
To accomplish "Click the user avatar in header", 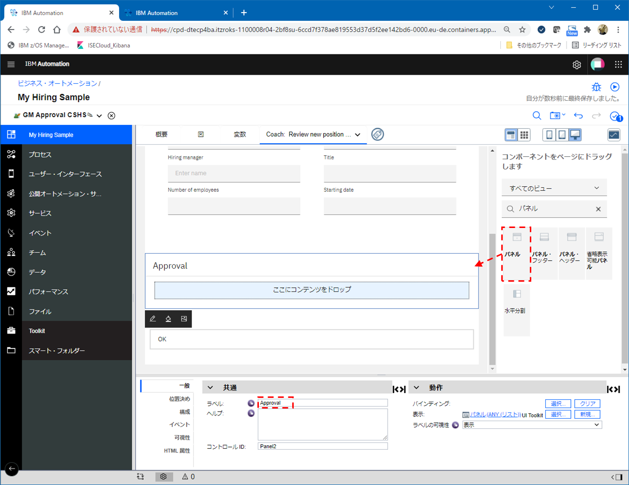I will point(598,64).
